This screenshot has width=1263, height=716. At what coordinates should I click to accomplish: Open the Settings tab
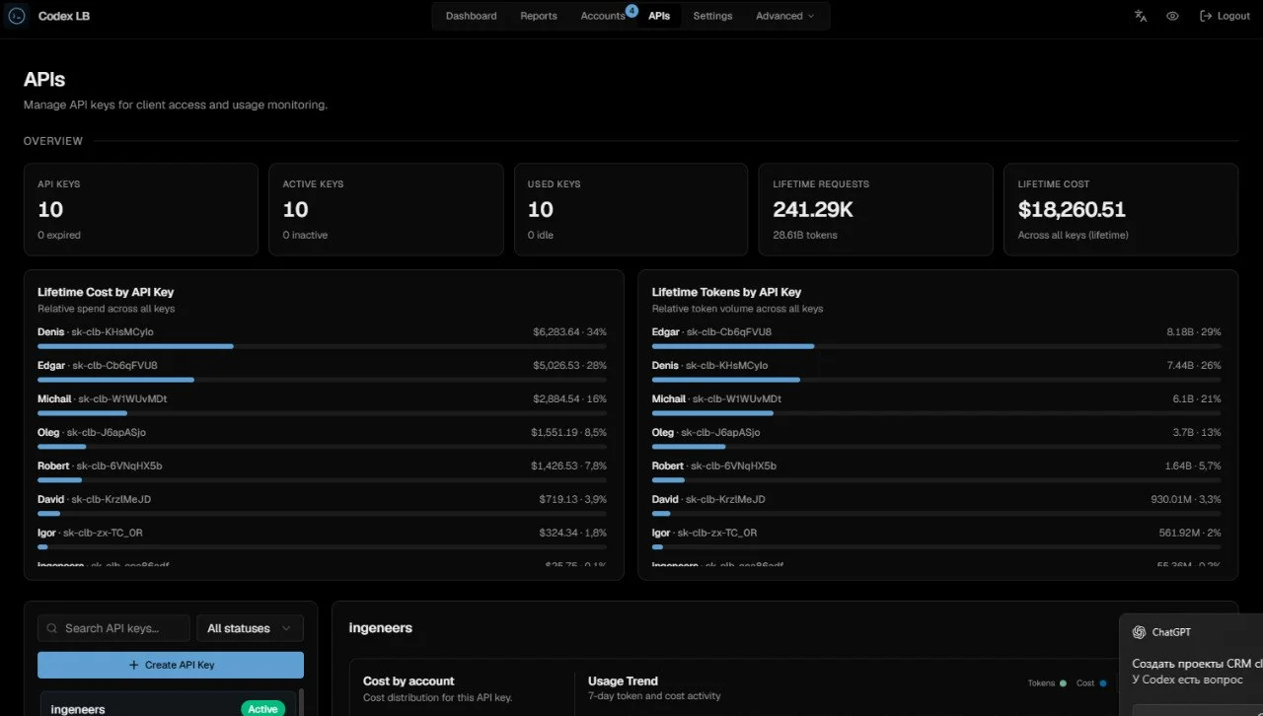712,16
